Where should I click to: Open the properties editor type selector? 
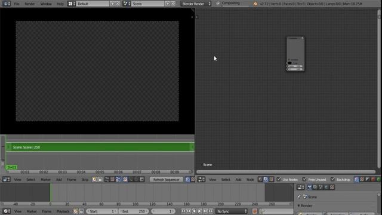[x=301, y=187]
